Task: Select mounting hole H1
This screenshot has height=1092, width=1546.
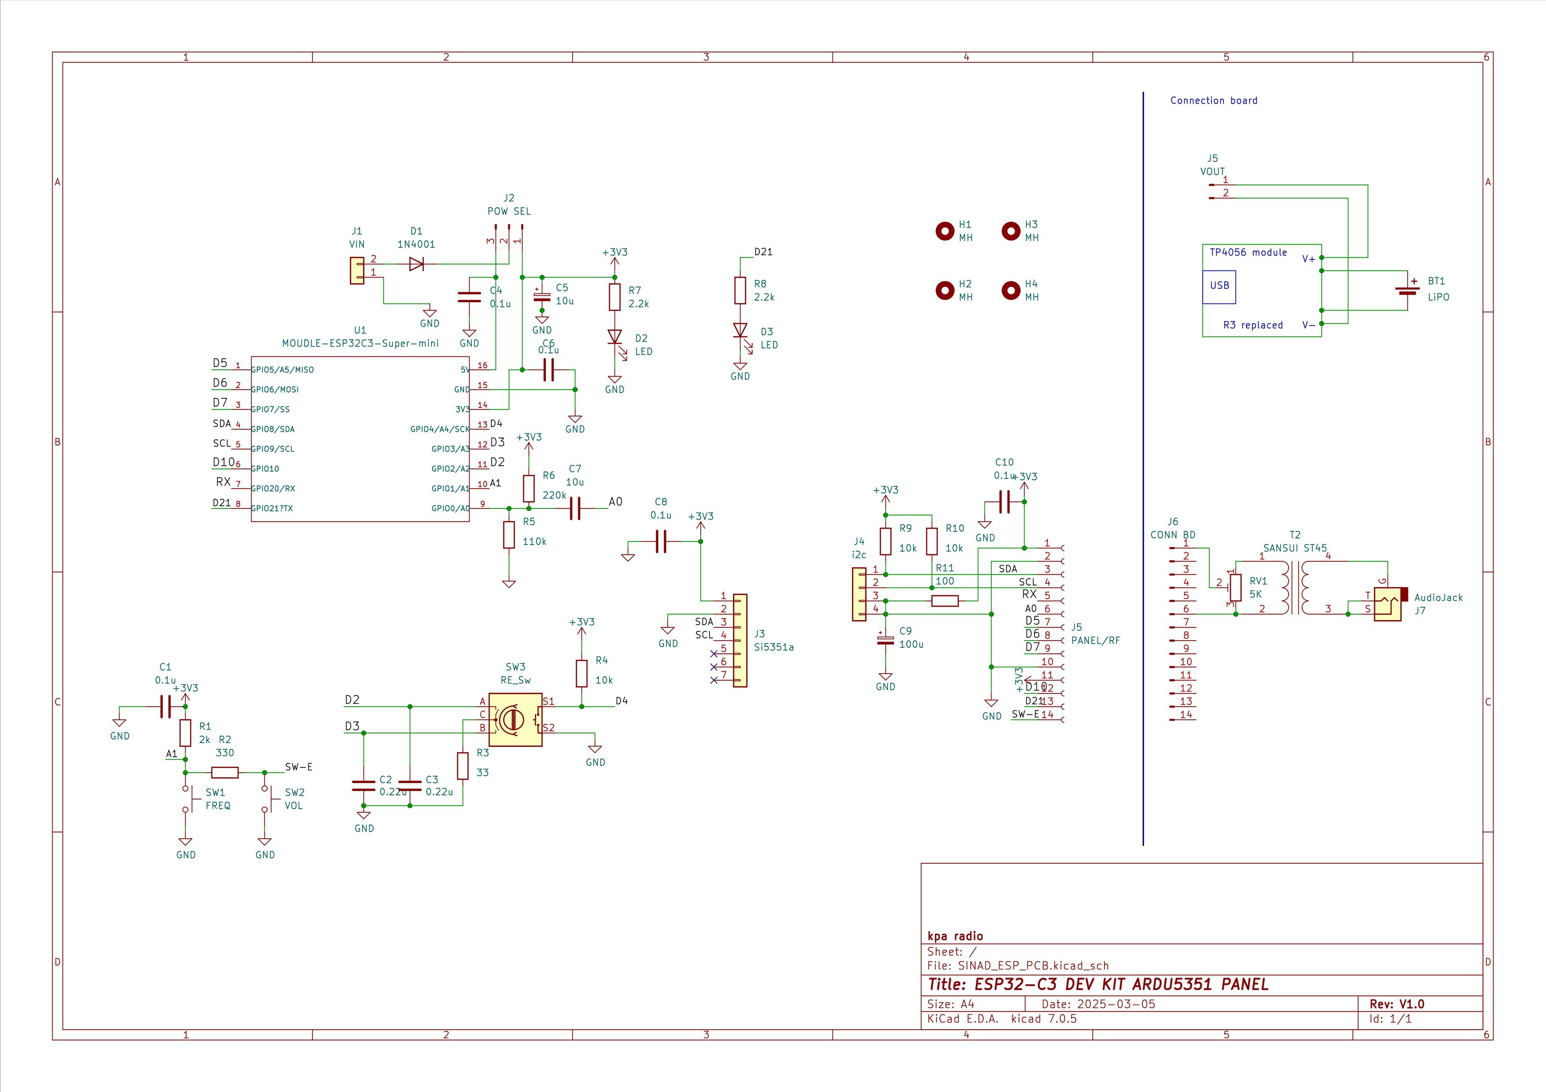Action: tap(945, 231)
